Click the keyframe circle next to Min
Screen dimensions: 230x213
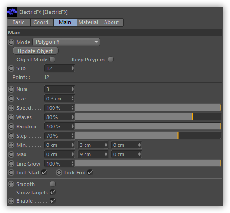[11, 145]
